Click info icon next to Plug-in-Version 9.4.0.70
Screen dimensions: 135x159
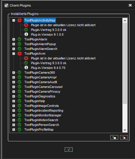tap(26, 68)
